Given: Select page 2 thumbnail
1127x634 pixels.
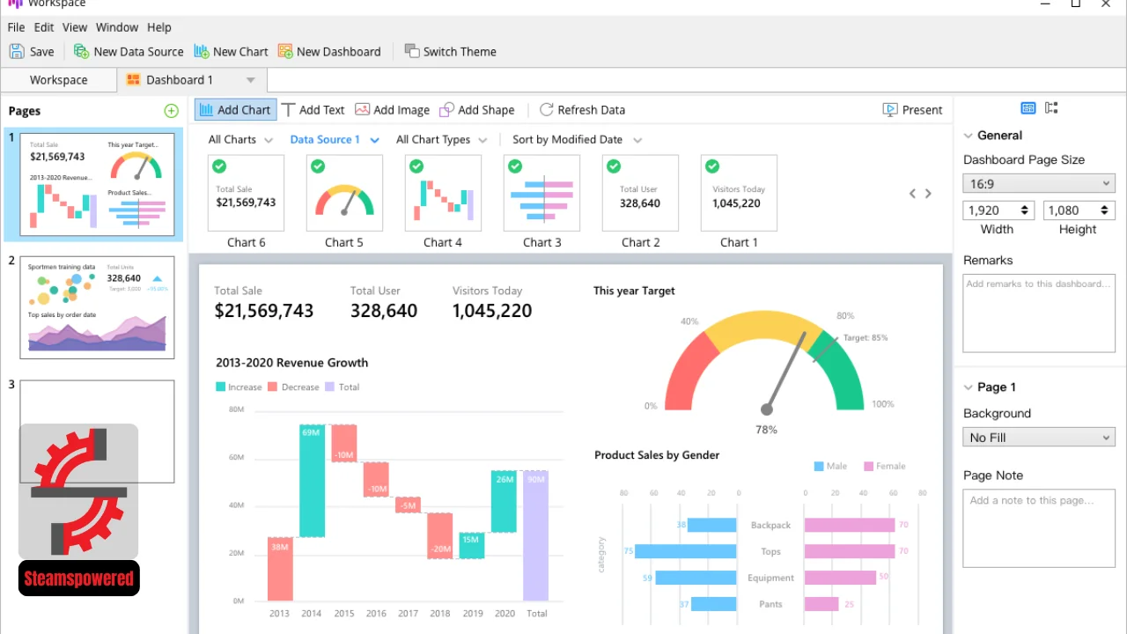Looking at the screenshot, I should click(97, 307).
